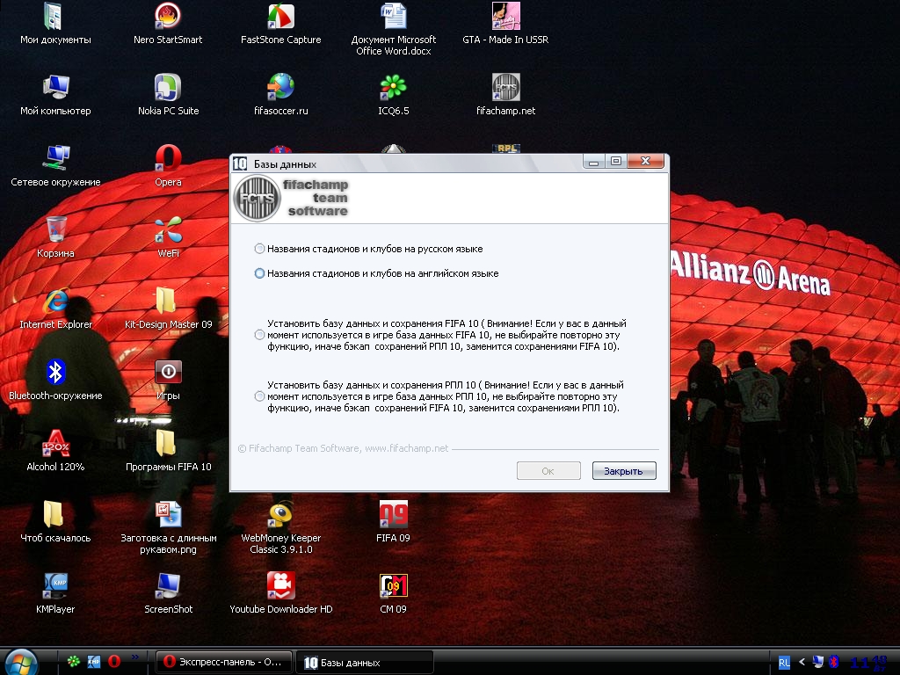Screen dimensions: 900x675
Task: Launch WeFi desktop shortcut
Action: coord(168,237)
